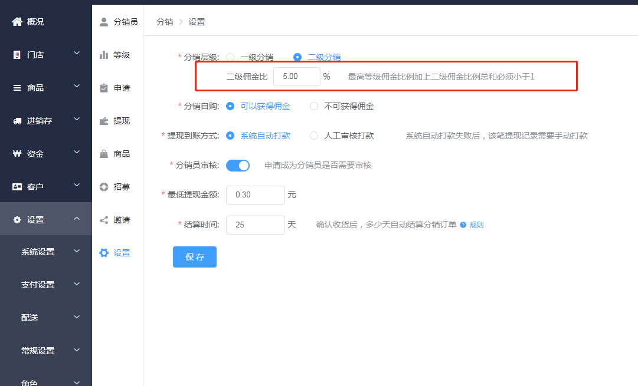Expand the 资金 menu chevron

77,152
